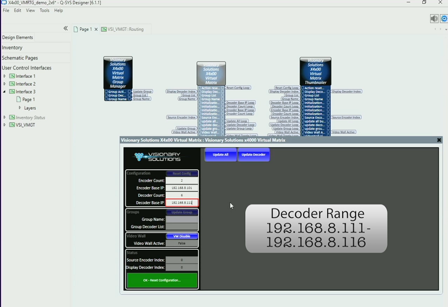Collapse Interface 3 in the tree
The image size is (448, 307).
[4, 91]
